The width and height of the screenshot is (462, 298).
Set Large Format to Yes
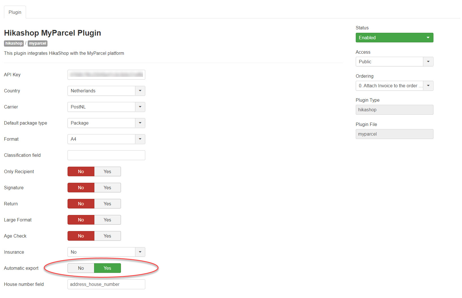[107, 220]
